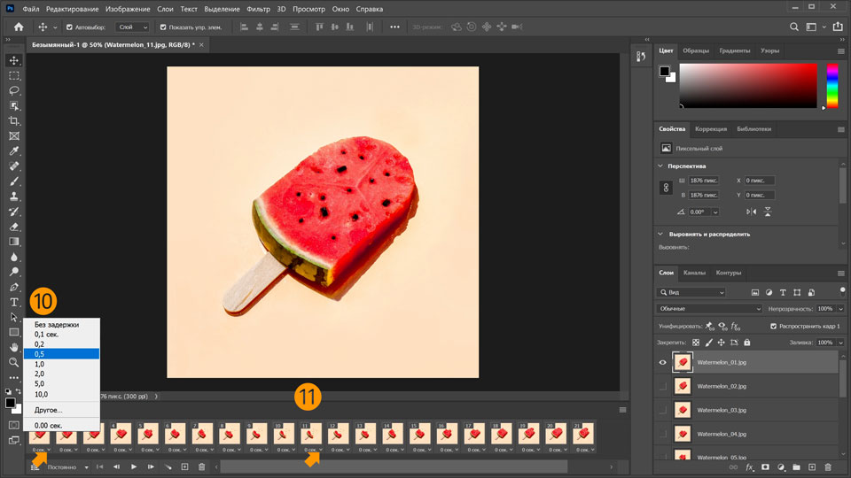The height and width of the screenshot is (478, 851).
Task: Select the Crop tool in the toolbar
Action: tap(14, 120)
